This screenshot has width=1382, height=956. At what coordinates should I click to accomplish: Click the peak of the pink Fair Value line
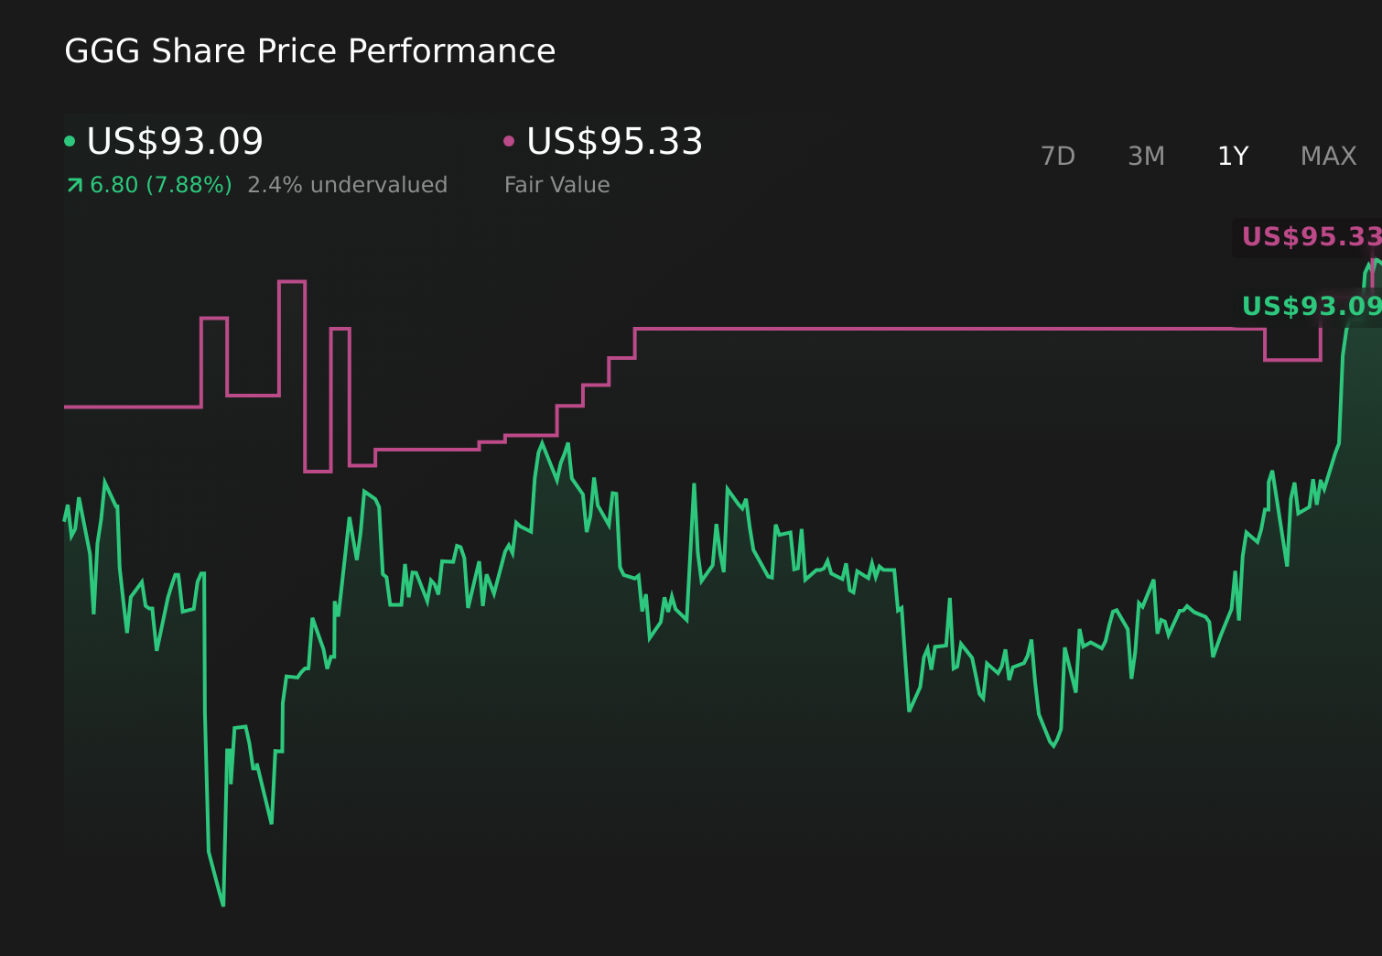pos(293,282)
